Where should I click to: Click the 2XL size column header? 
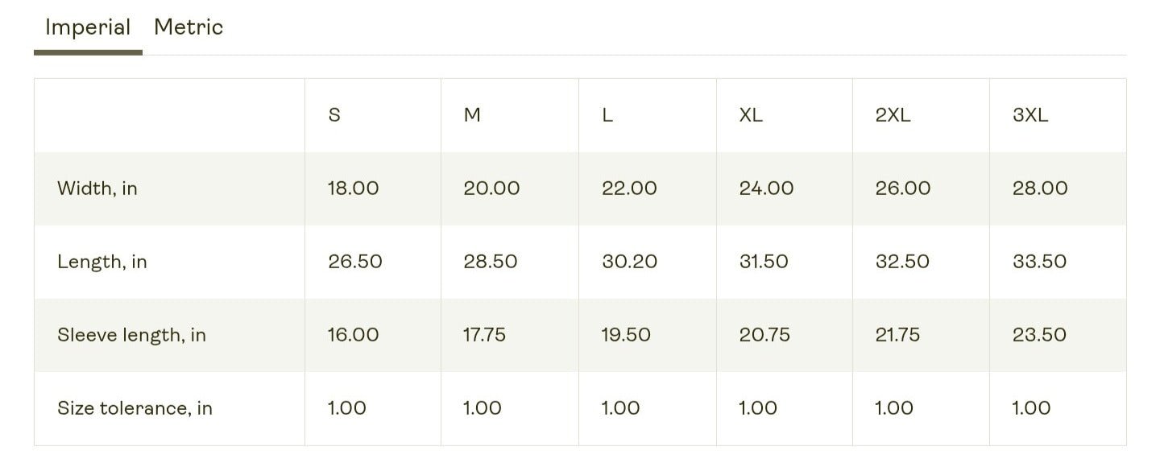coord(893,115)
